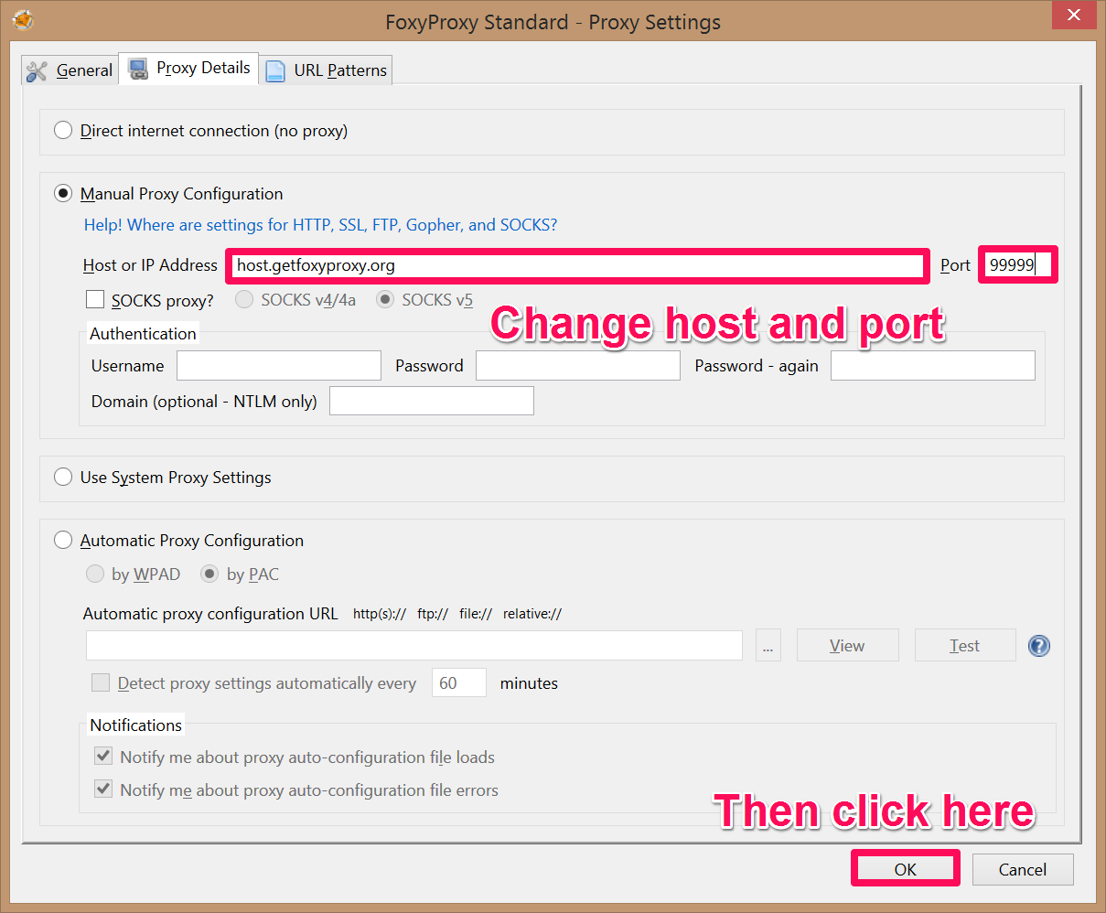Viewport: 1106px width, 913px height.
Task: Click the wrench icon on General tab
Action: pos(38,70)
